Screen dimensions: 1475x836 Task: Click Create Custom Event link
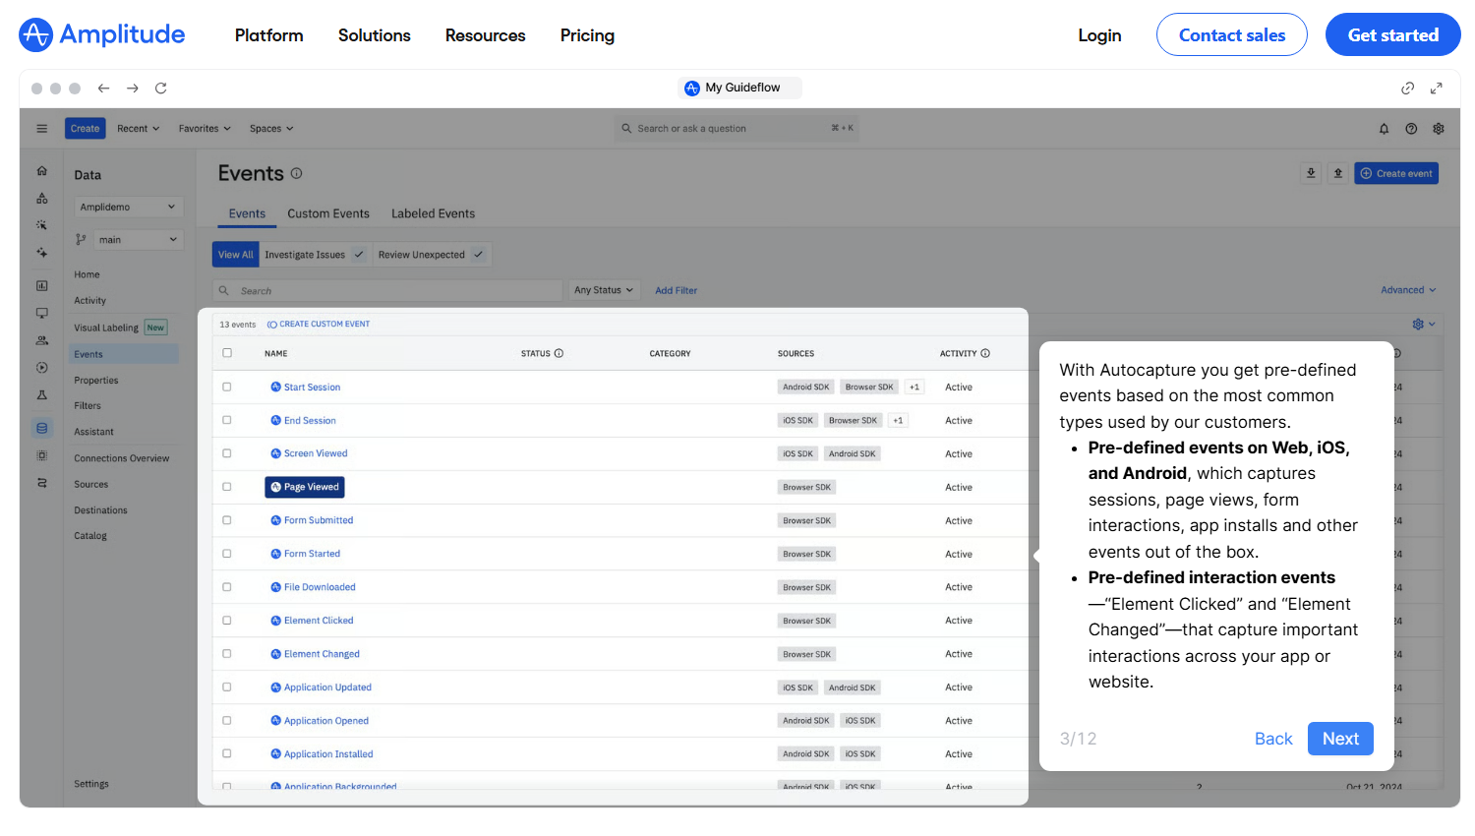(x=319, y=325)
